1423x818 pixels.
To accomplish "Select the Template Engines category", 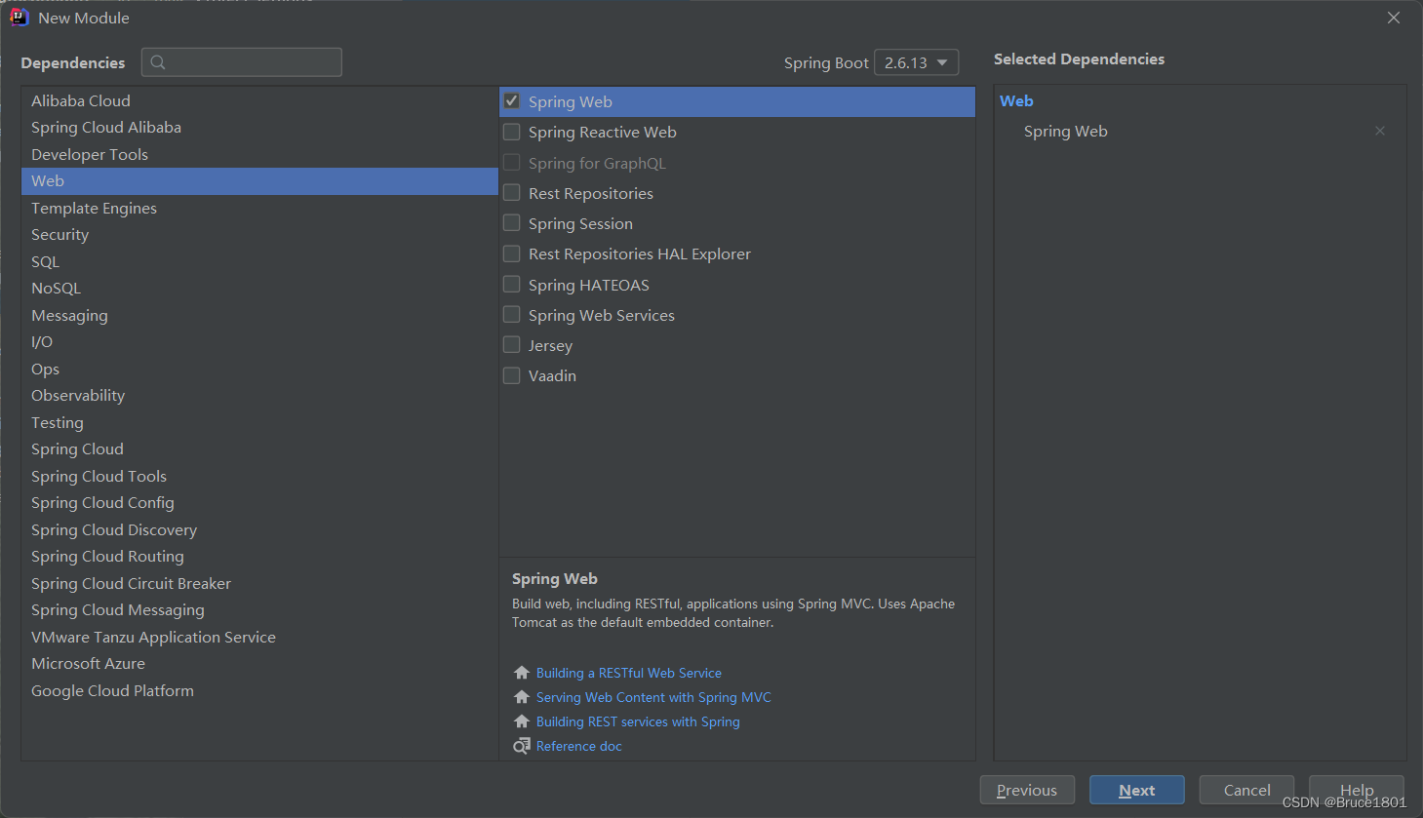I will pos(259,208).
